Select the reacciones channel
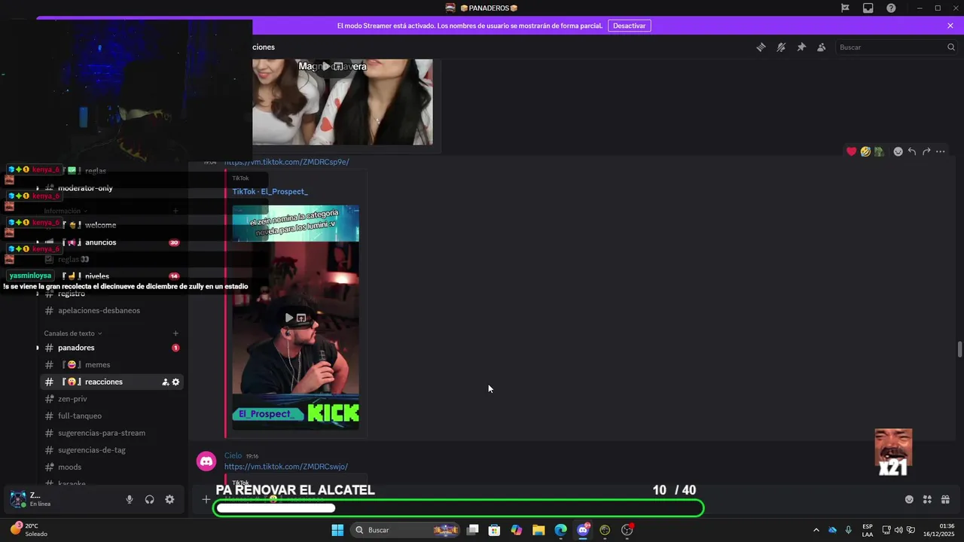Image resolution: width=964 pixels, height=542 pixels. point(111,382)
